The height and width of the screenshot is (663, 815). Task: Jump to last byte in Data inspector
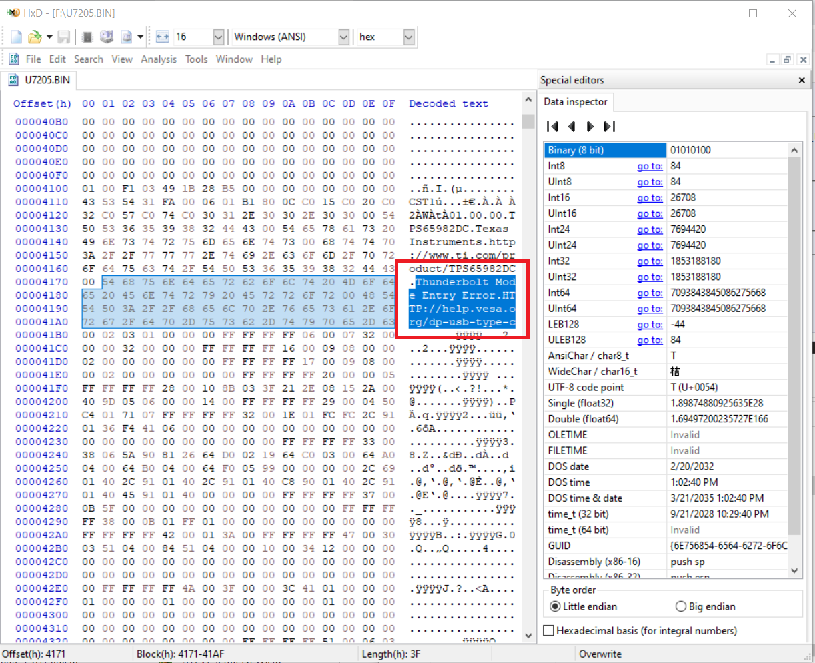609,127
